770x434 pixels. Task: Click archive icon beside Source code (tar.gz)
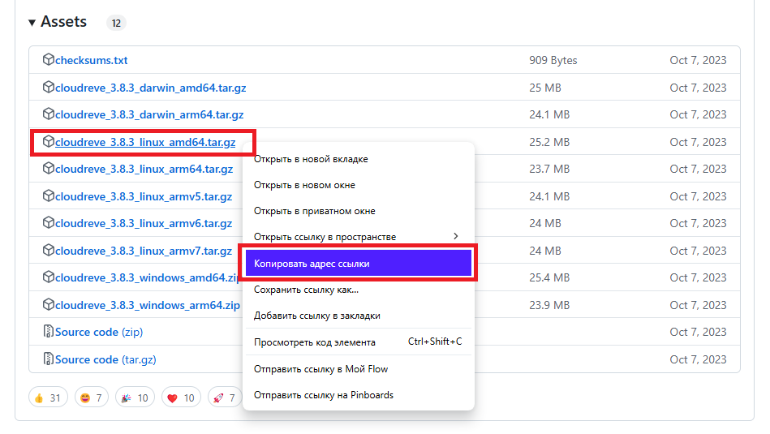48,359
